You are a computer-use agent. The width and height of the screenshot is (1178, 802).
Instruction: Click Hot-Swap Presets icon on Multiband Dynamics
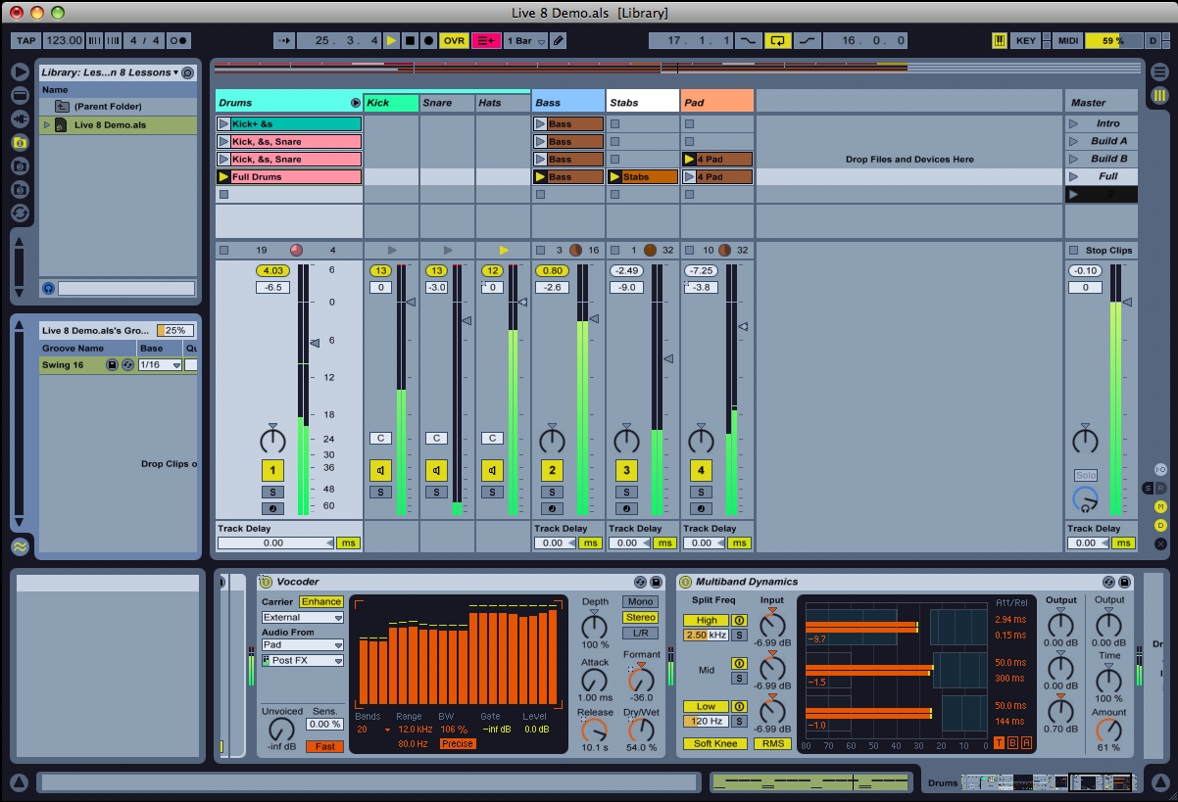pos(1108,582)
